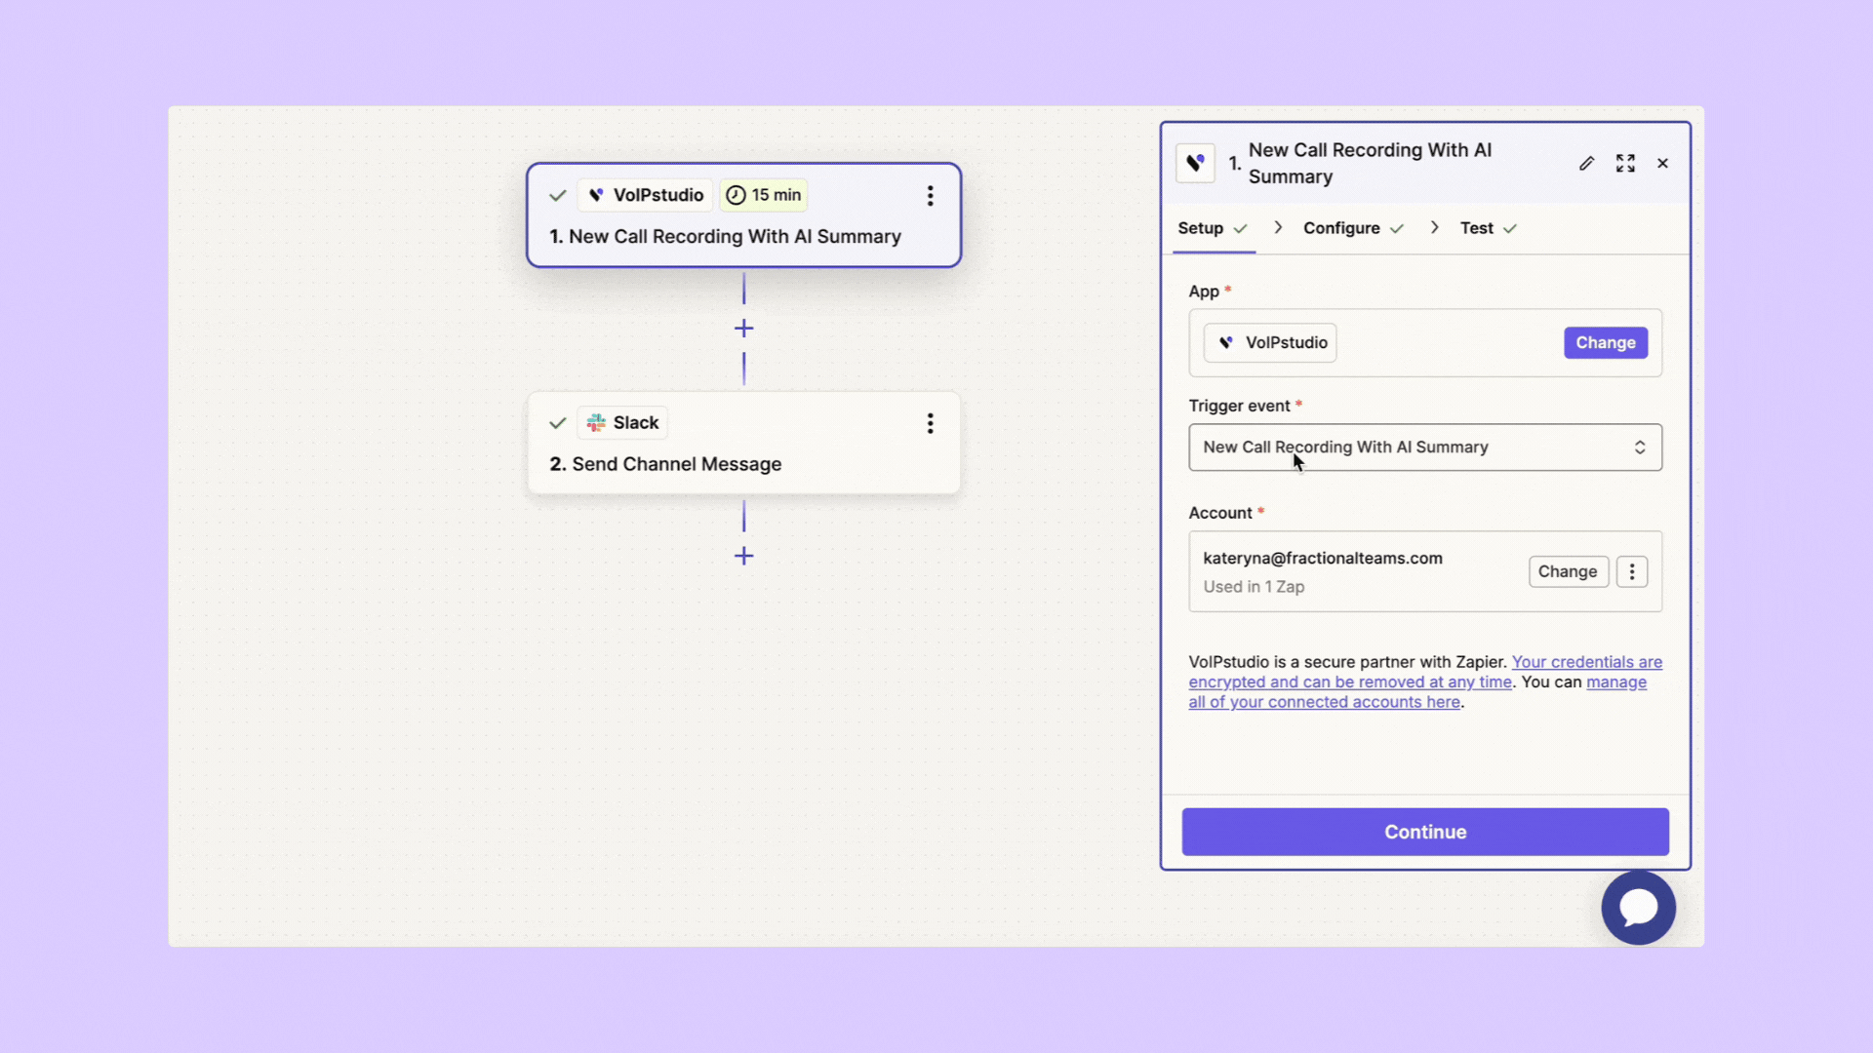
Task: Add a step after Slack action
Action: [743, 556]
